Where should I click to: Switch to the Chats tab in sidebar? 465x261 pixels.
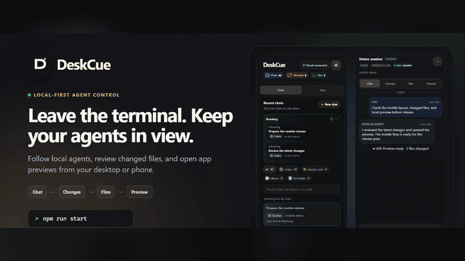tap(281, 90)
